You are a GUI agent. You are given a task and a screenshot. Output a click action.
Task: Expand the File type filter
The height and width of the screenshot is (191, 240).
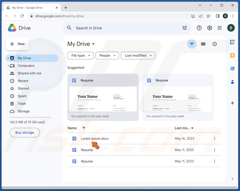point(81,55)
